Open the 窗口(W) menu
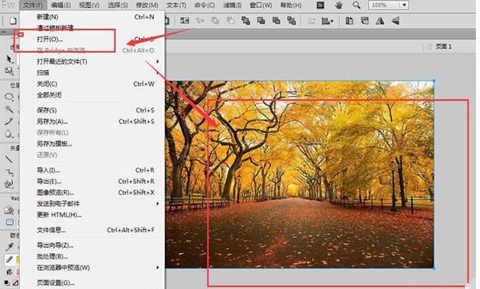480x289 pixels. point(261,5)
